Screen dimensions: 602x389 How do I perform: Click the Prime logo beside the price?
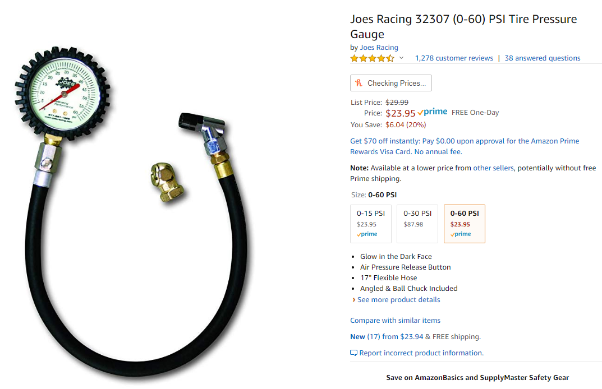pos(433,112)
